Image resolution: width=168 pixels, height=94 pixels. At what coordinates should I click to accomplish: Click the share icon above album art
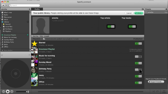(x=2, y=55)
